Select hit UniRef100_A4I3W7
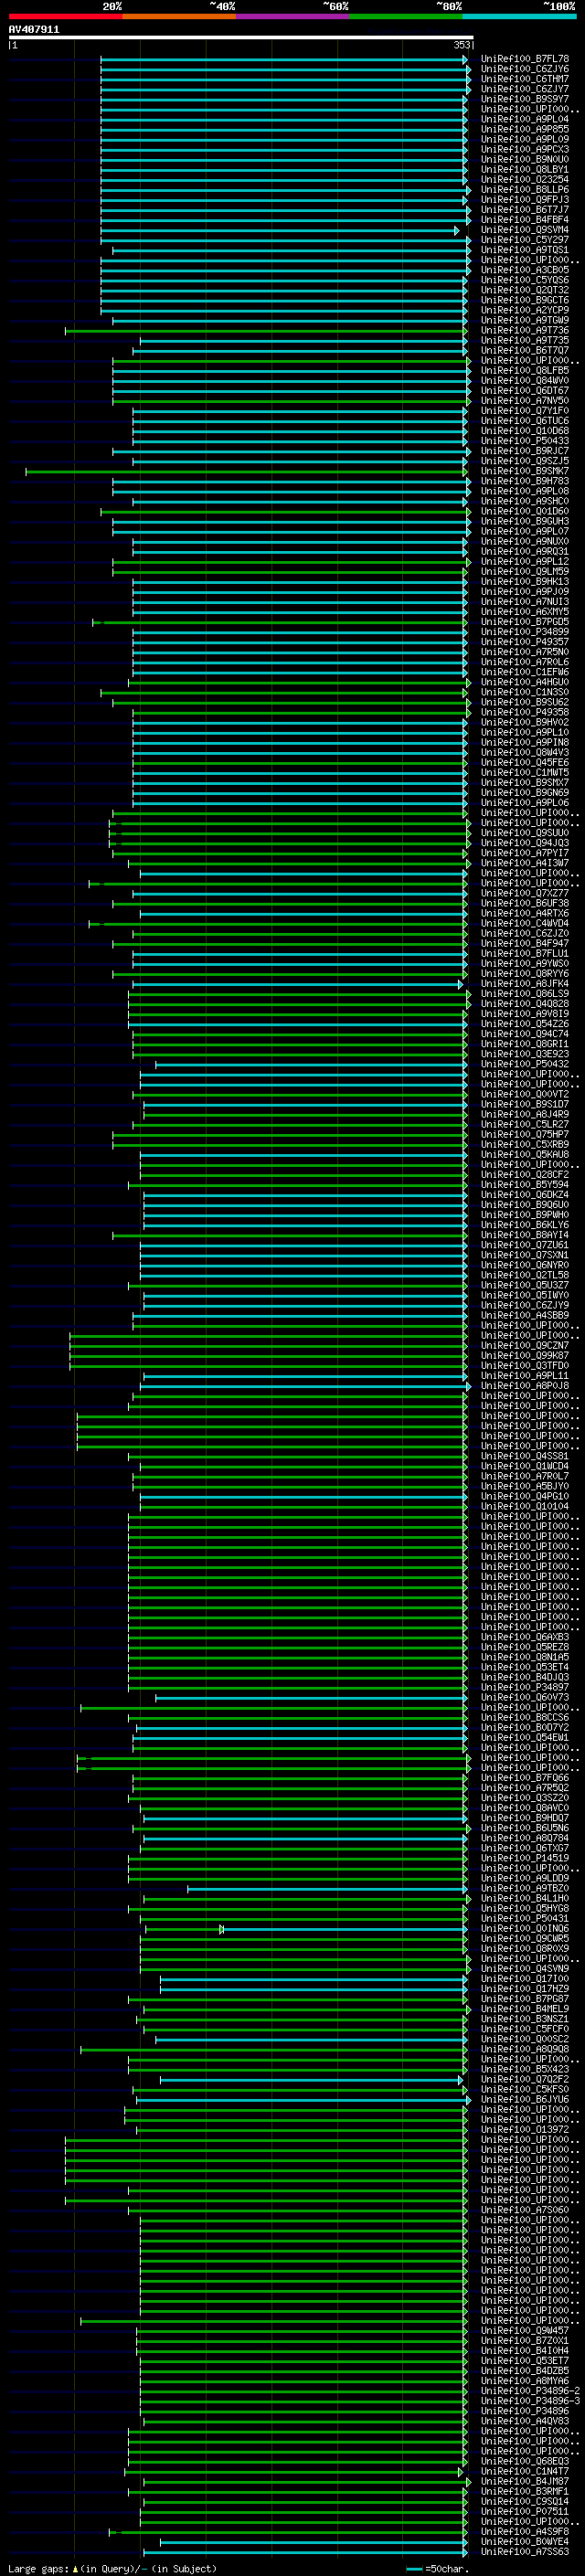This screenshot has width=585, height=2576. (x=524, y=863)
